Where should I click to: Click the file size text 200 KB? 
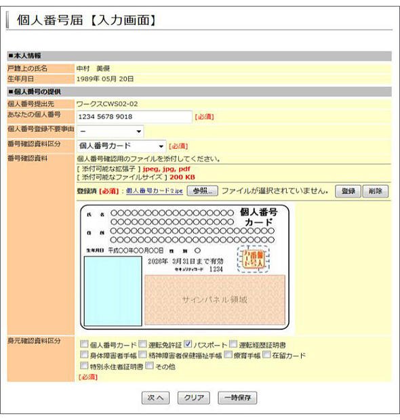point(182,177)
